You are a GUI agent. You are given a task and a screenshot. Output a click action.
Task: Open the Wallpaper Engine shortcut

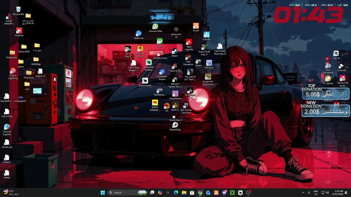click(x=162, y=75)
